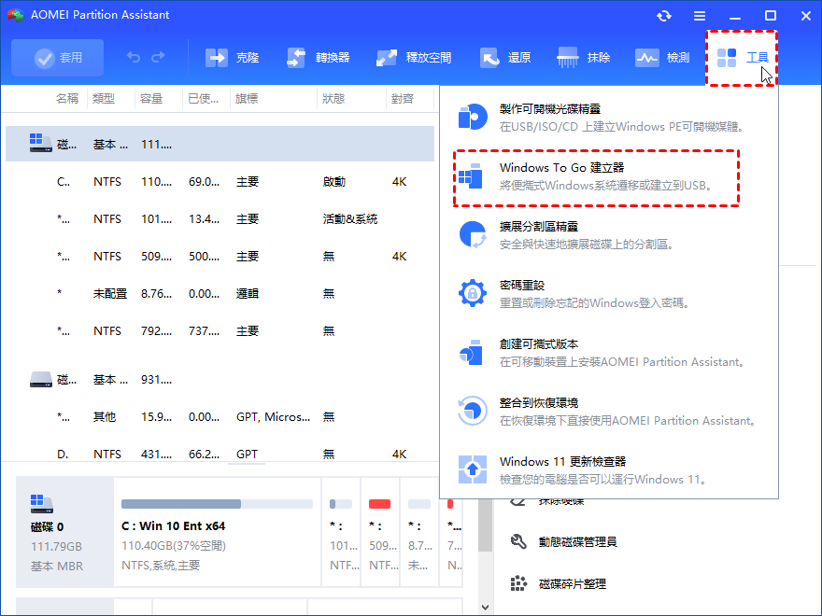Screen dimensions: 822x616
Task: Open the 轉換器 (Converter) tool
Action: click(318, 58)
